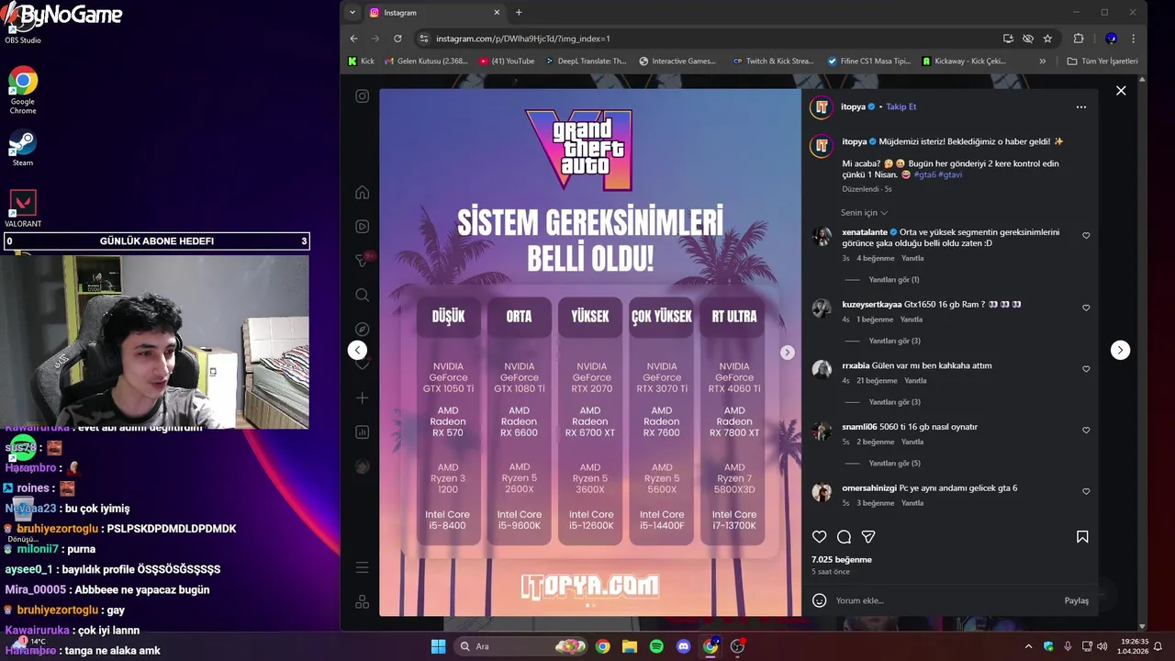
Task: Open Kick bookmark in bookmarks bar
Action: [361, 62]
